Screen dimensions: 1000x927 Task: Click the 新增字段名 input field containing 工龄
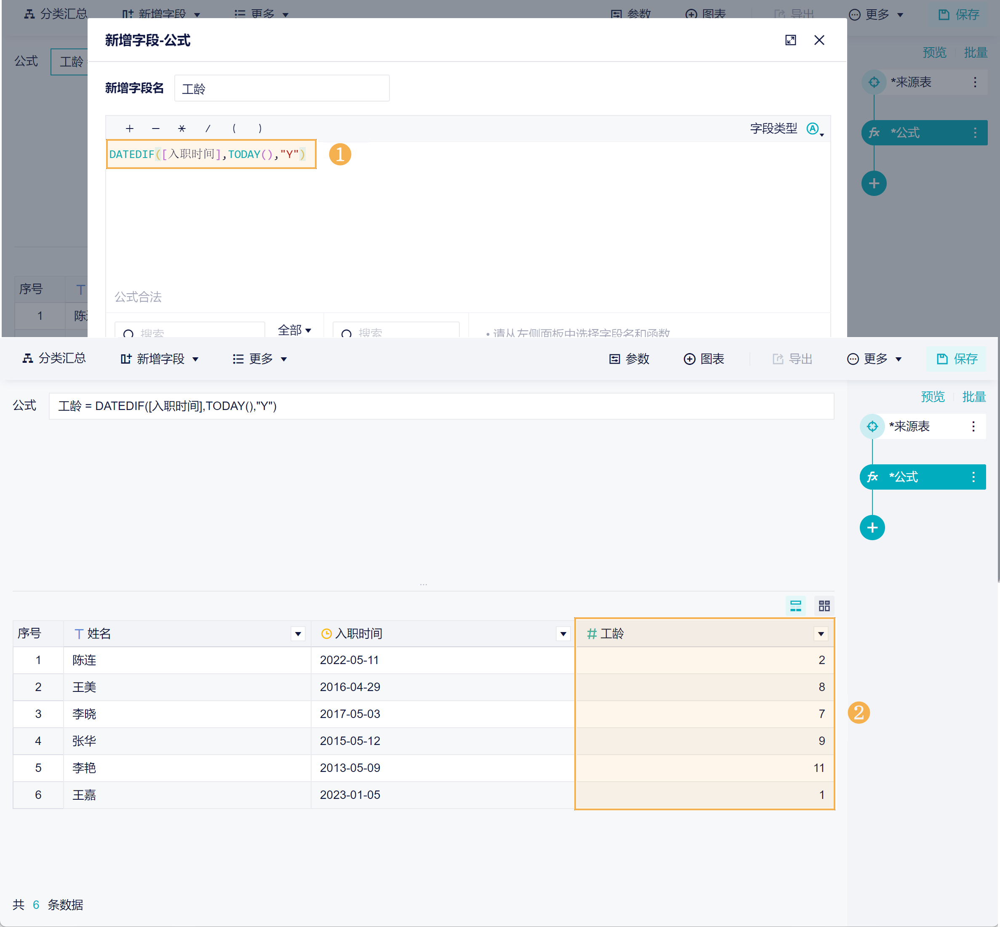point(282,88)
